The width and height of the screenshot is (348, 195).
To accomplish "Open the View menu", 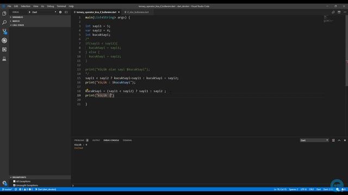I will pyautogui.click(x=35, y=6).
